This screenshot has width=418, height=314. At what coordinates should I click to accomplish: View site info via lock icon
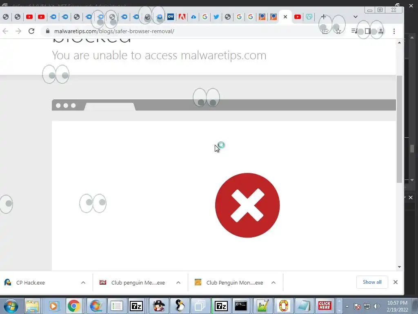click(48, 31)
